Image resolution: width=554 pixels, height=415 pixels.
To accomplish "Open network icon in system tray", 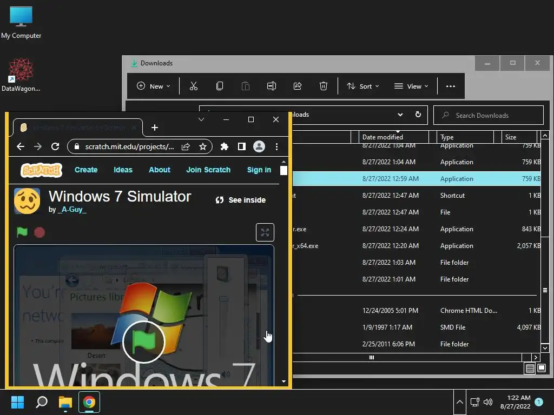I will pyautogui.click(x=475, y=402).
